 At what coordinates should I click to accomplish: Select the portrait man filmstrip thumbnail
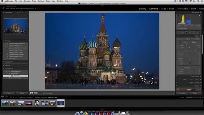[37, 103]
